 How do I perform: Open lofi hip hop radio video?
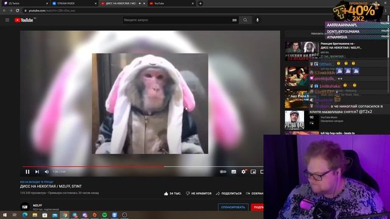[x=338, y=133]
